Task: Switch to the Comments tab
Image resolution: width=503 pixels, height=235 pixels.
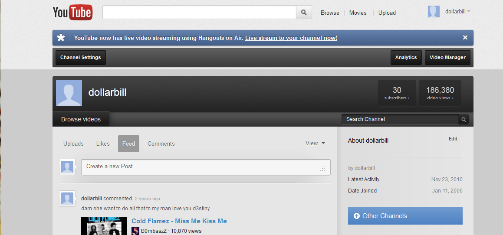Action: [x=161, y=144]
